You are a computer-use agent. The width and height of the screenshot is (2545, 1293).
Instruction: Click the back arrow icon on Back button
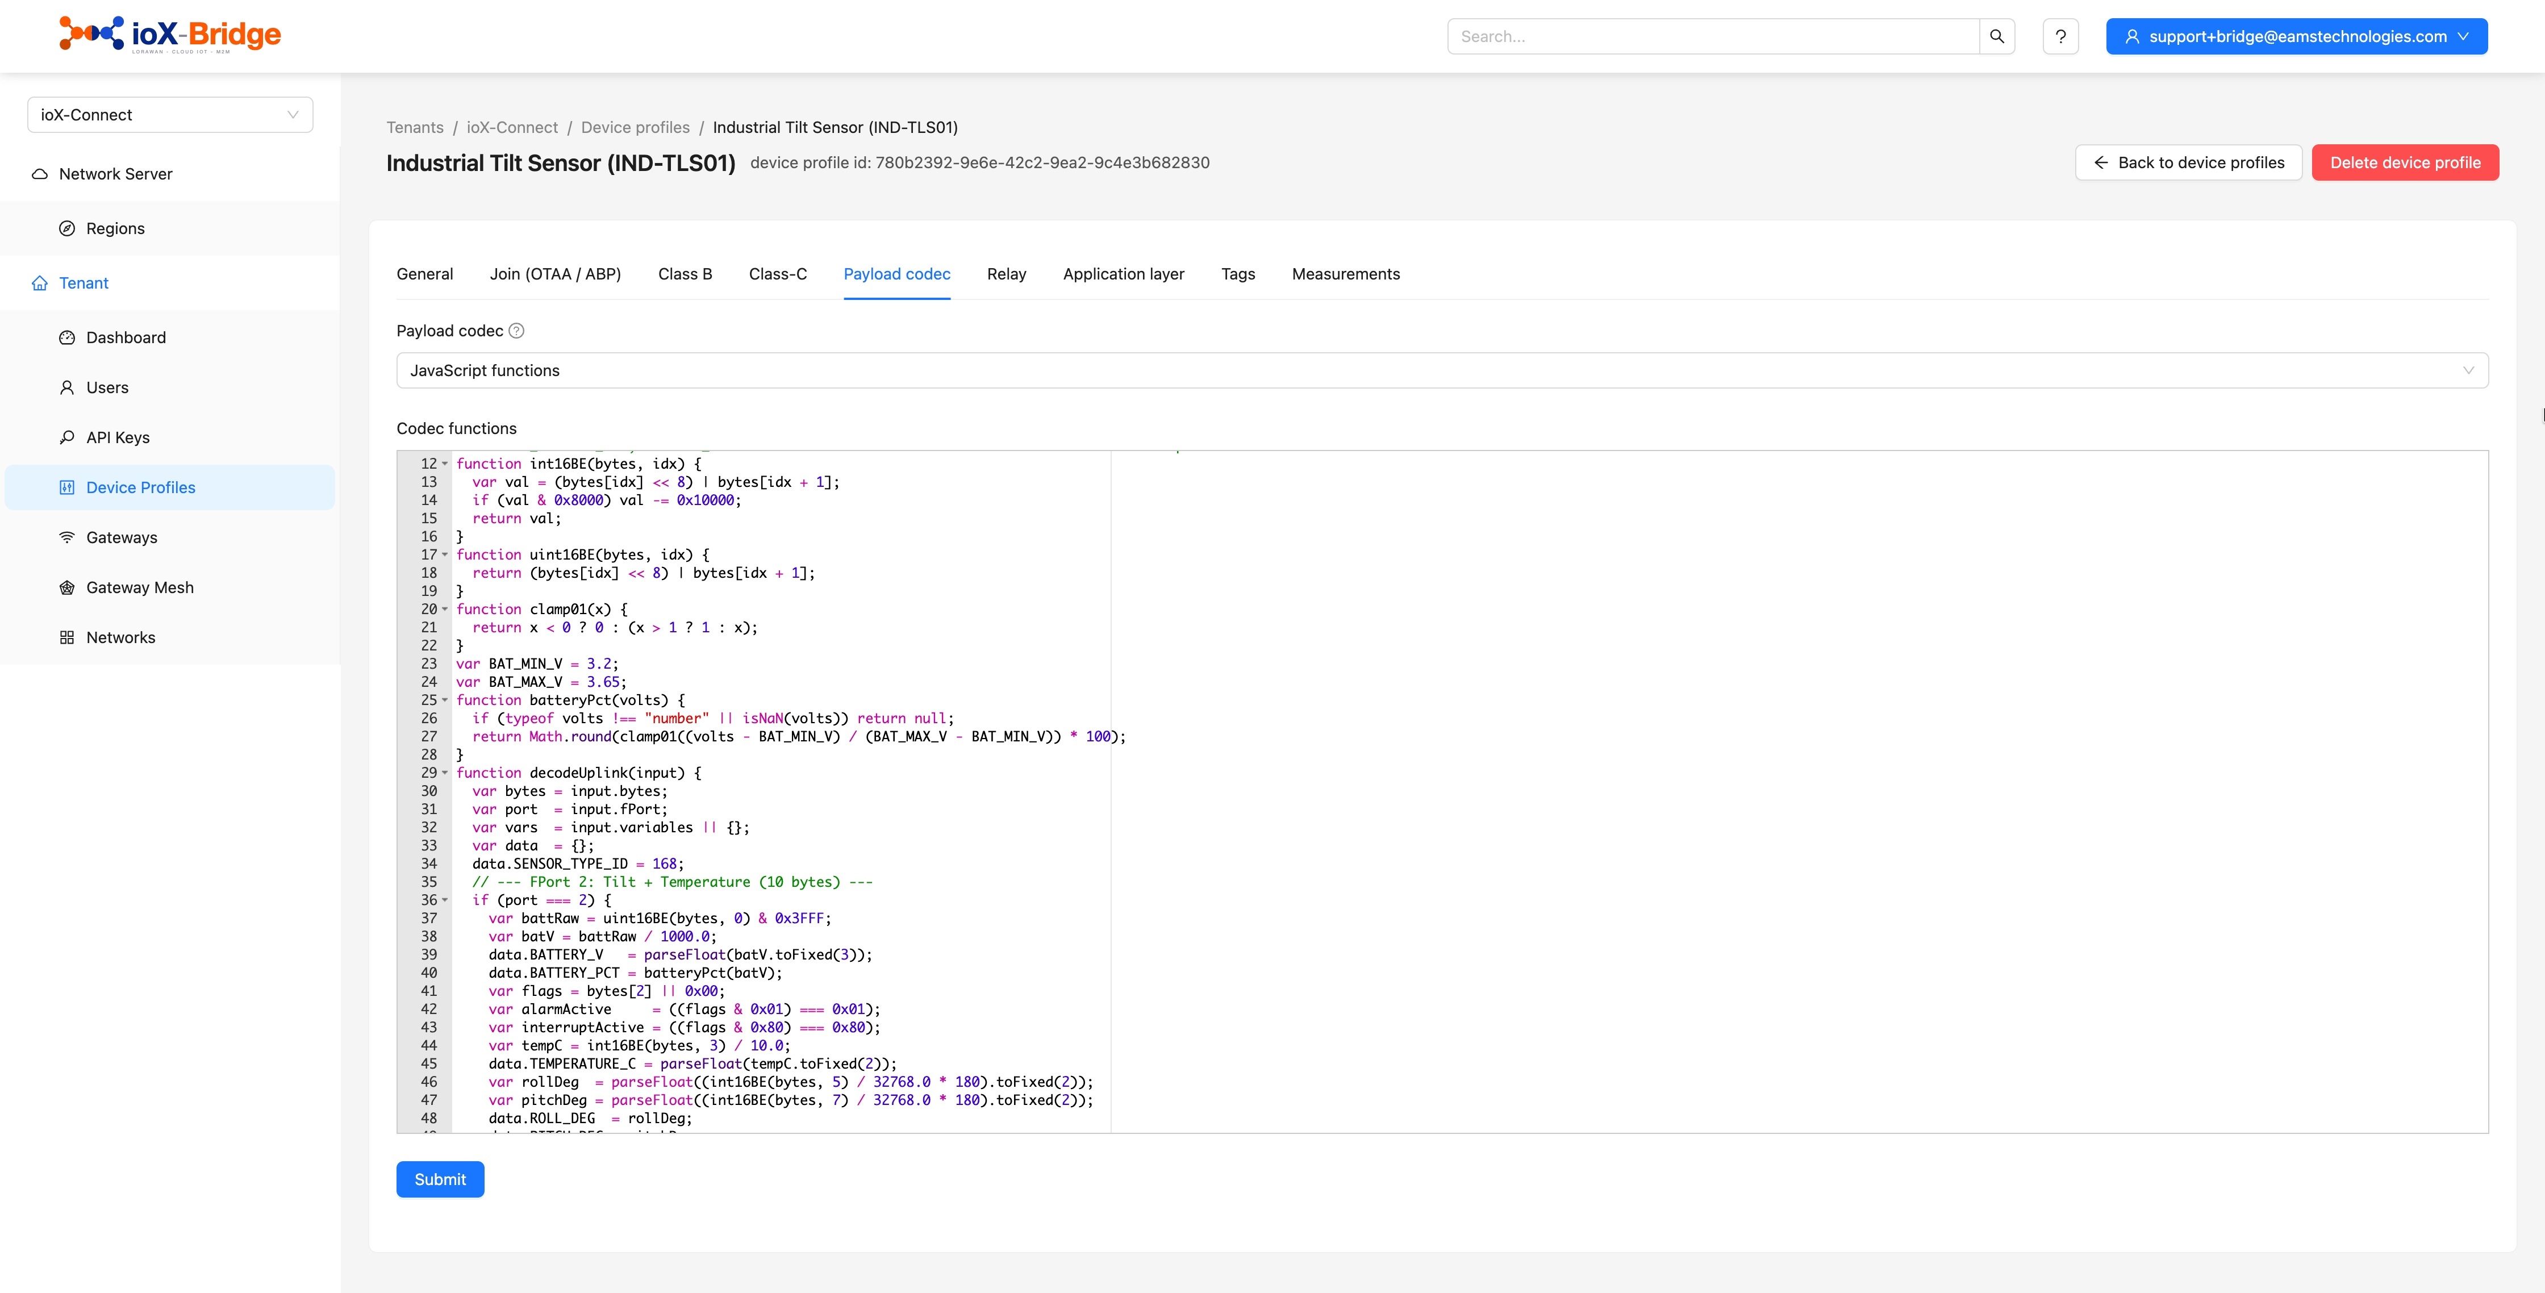coord(2100,163)
